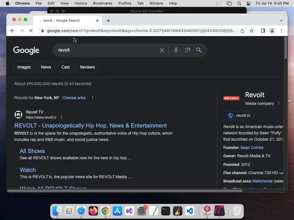The image size is (294, 220).
Task: Filter results by Reviews
Action: click(87, 67)
